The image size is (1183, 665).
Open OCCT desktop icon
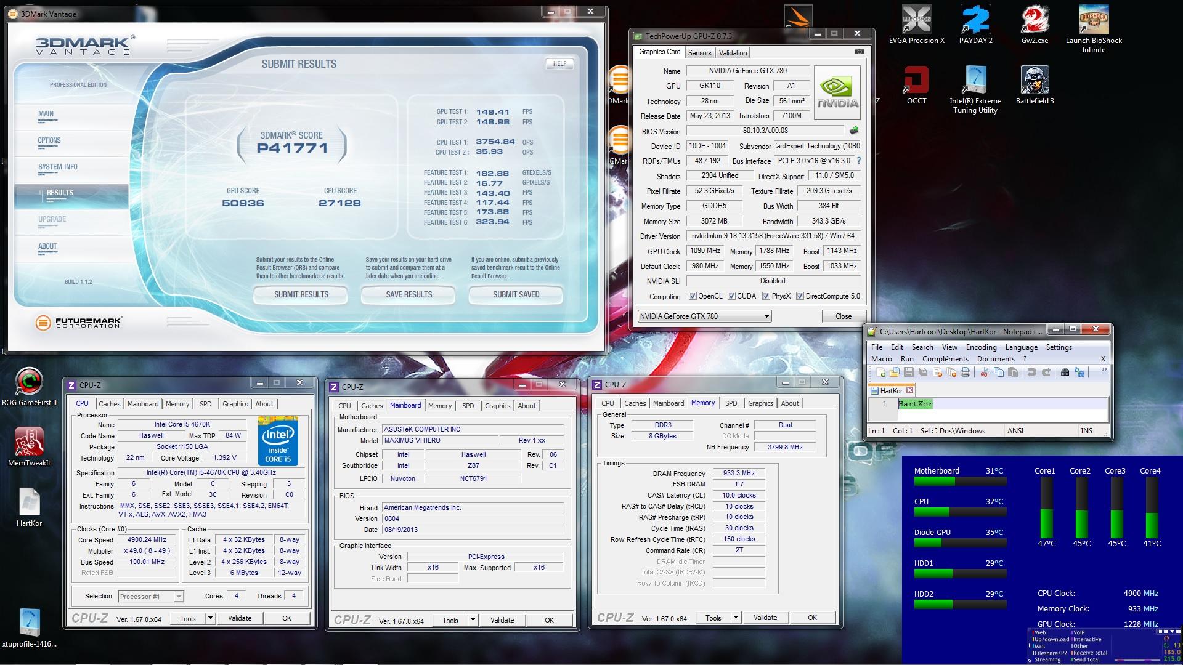point(916,86)
